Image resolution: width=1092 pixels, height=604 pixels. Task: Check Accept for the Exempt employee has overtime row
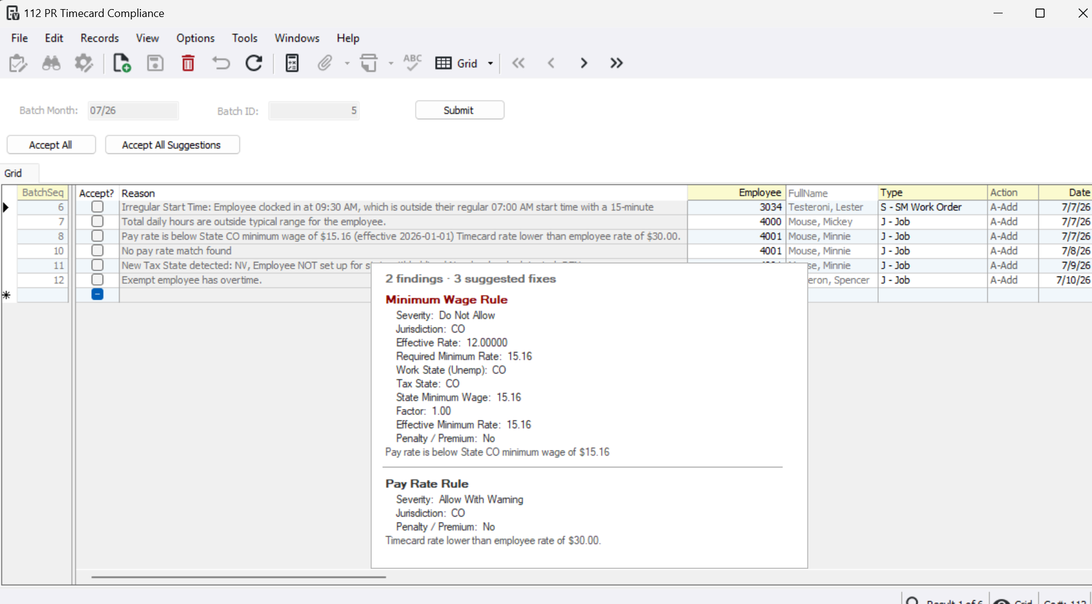pyautogui.click(x=97, y=280)
